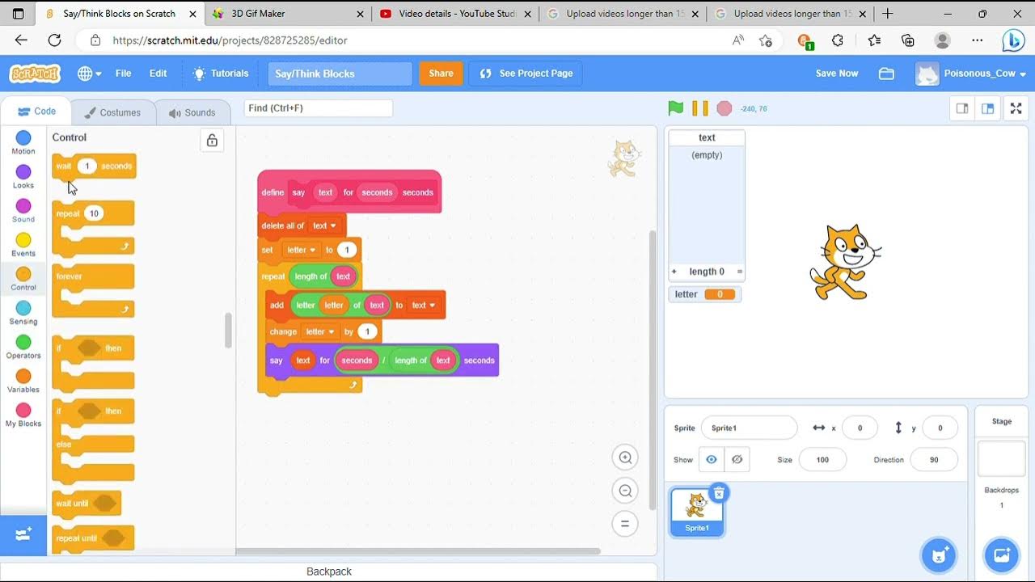Open the language globe dropdown
This screenshot has width=1035, height=582.
click(89, 74)
